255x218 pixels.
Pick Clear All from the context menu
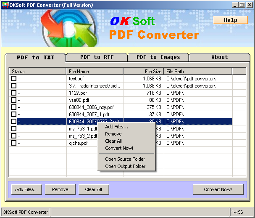113,141
